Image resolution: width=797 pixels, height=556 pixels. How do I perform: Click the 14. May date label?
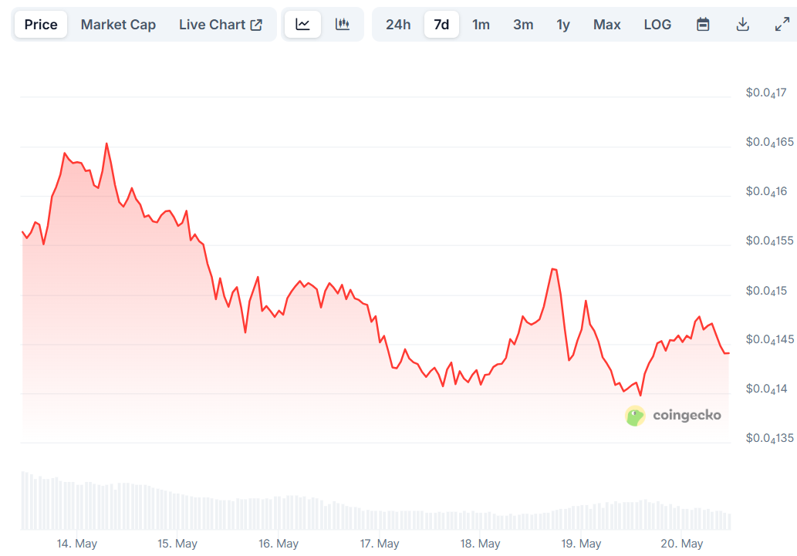point(76,544)
